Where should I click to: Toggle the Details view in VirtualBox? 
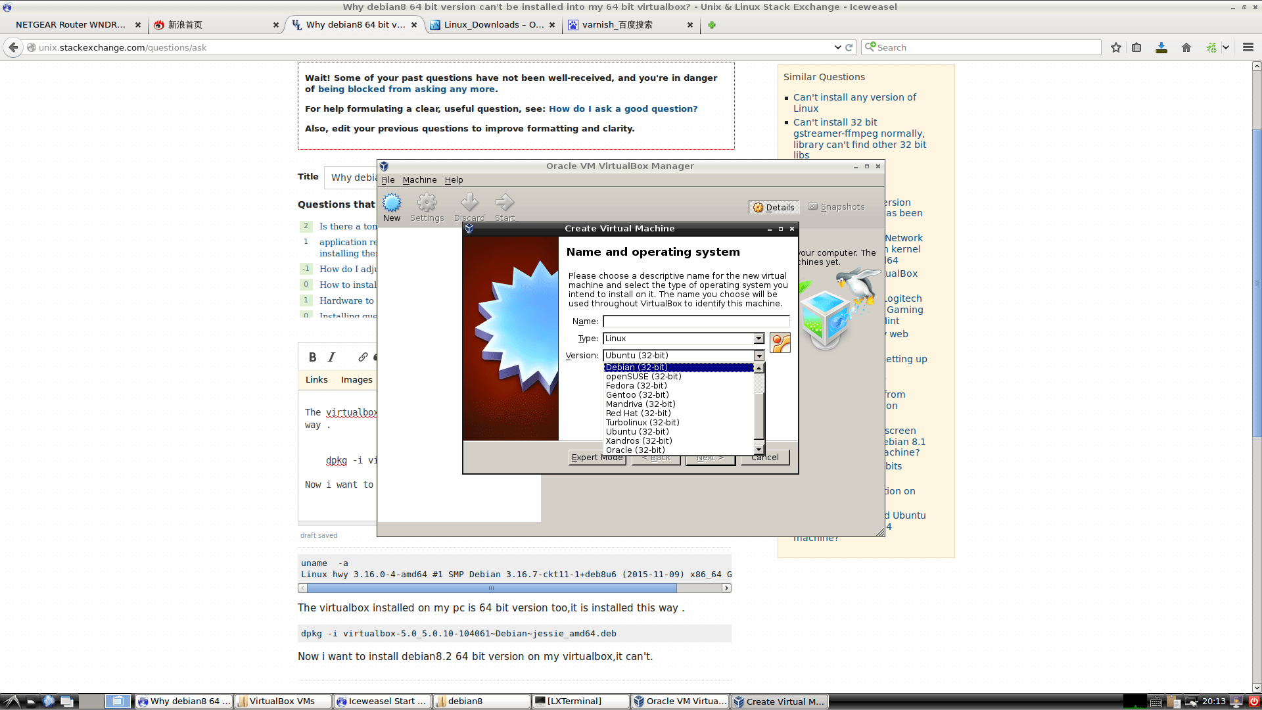pos(774,206)
